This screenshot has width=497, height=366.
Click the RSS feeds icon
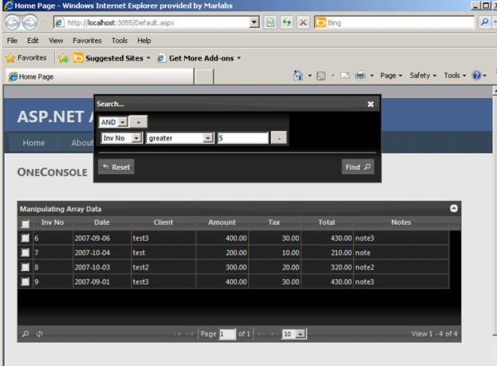[x=321, y=76]
